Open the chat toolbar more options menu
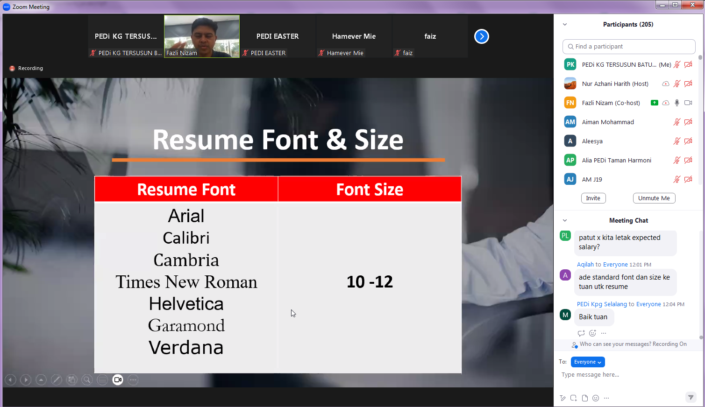This screenshot has width=705, height=407. coord(606,398)
